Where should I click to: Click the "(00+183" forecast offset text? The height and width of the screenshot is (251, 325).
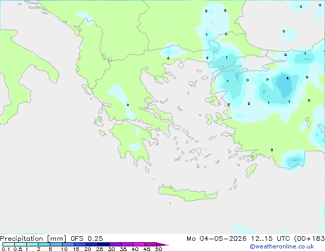[x=310, y=239]
